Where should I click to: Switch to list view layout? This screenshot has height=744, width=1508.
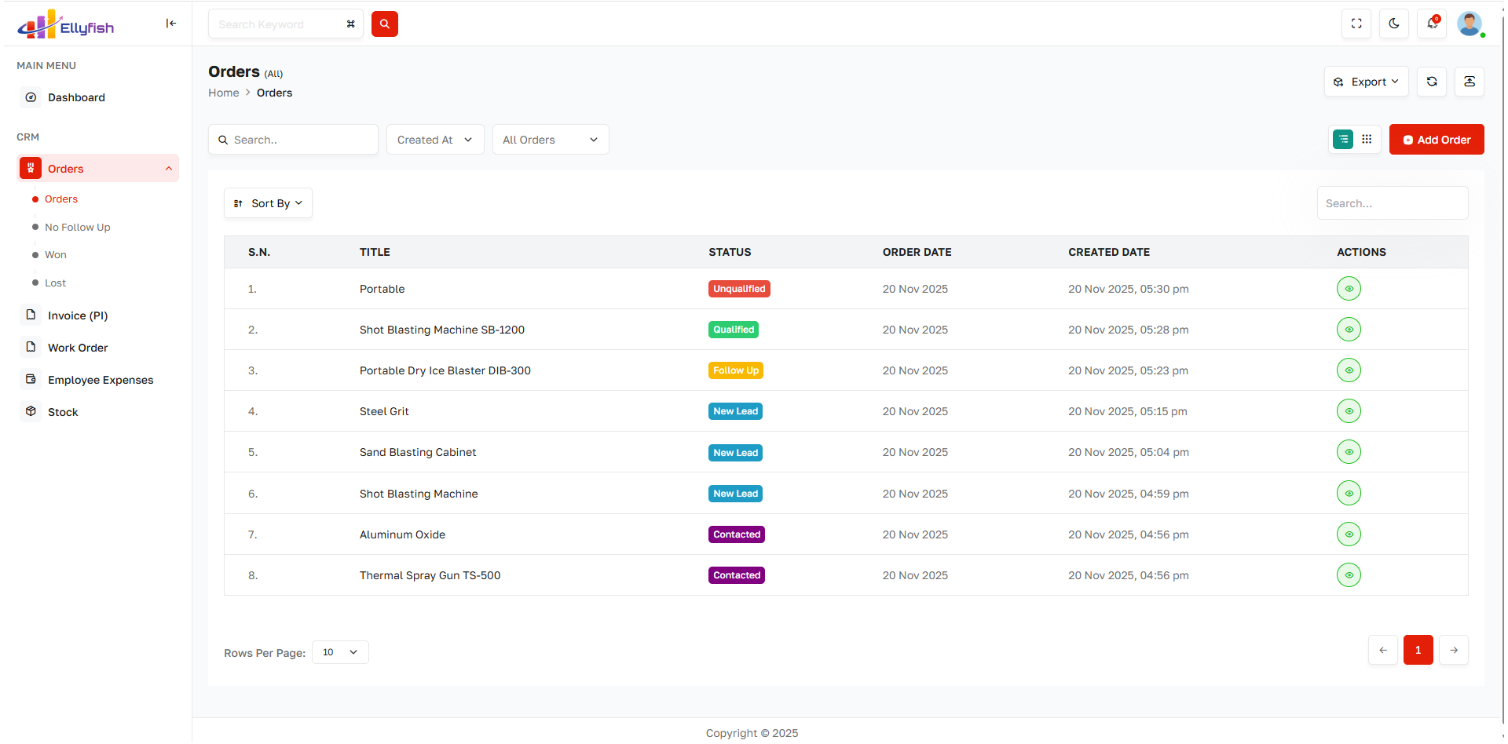pyautogui.click(x=1343, y=140)
